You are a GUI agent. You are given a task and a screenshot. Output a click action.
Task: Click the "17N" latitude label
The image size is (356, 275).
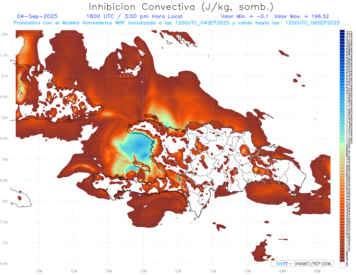tap(4, 243)
